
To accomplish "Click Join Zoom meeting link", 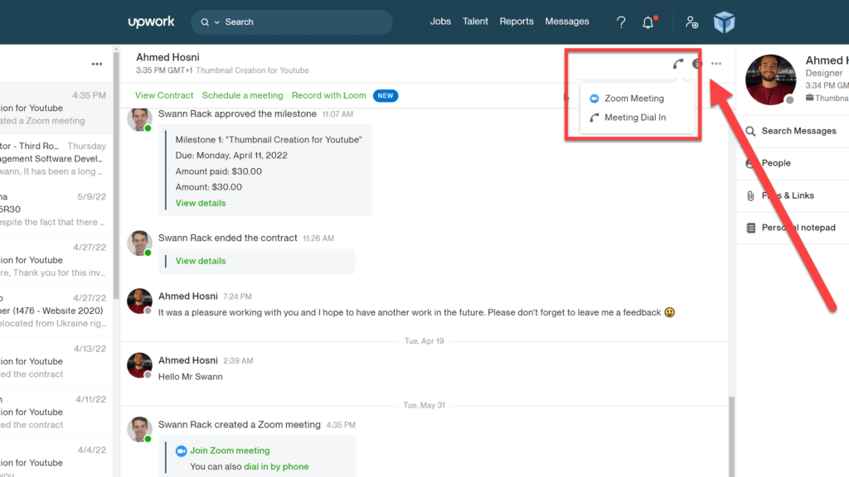I will (230, 450).
